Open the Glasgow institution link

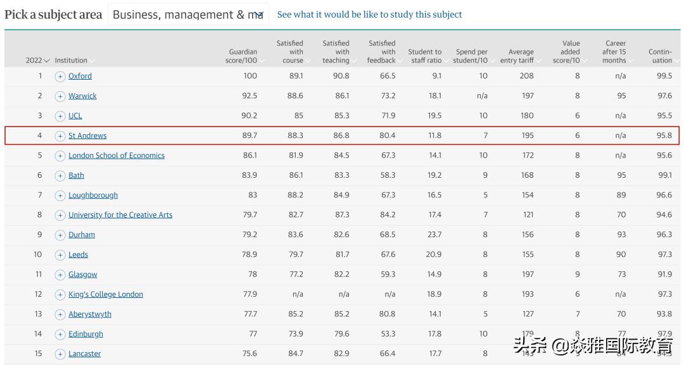(x=83, y=275)
